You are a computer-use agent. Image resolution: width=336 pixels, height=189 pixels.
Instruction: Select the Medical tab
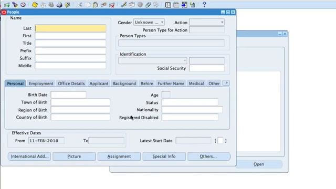pos(196,83)
